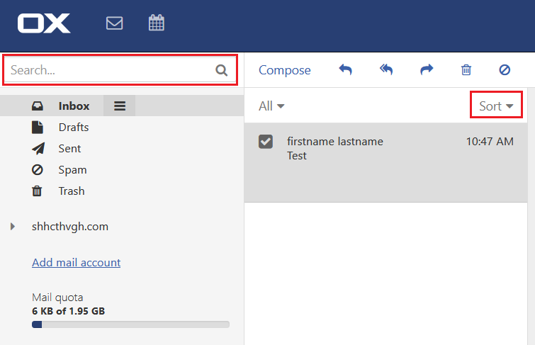Click the Reply arrow icon

tap(346, 69)
